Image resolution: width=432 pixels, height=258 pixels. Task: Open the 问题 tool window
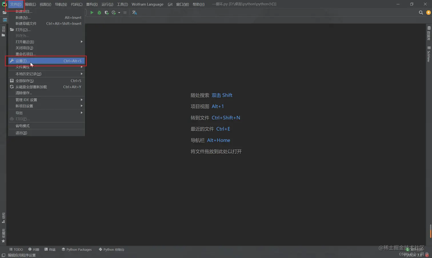coord(34,249)
